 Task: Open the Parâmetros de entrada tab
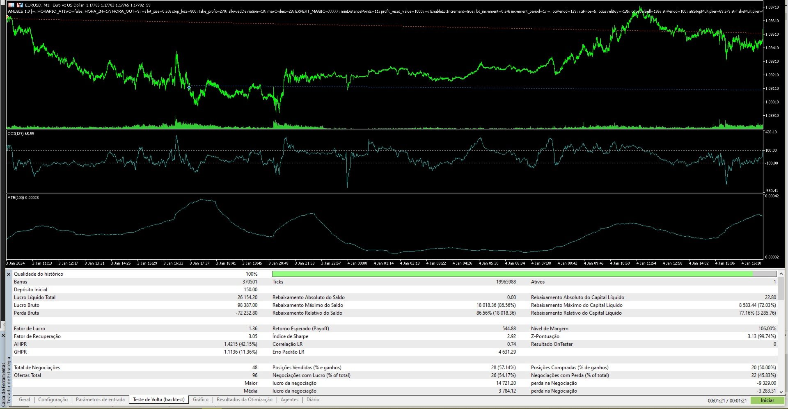[x=100, y=400]
